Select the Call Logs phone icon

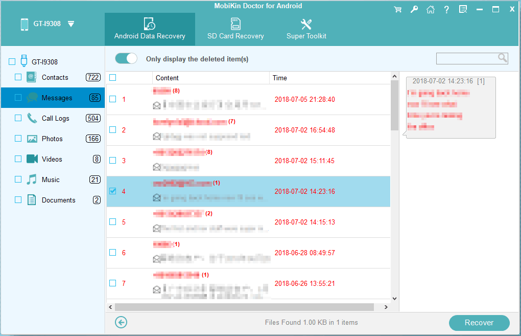tap(32, 118)
